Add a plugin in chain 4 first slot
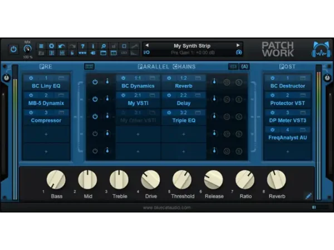 point(138,134)
